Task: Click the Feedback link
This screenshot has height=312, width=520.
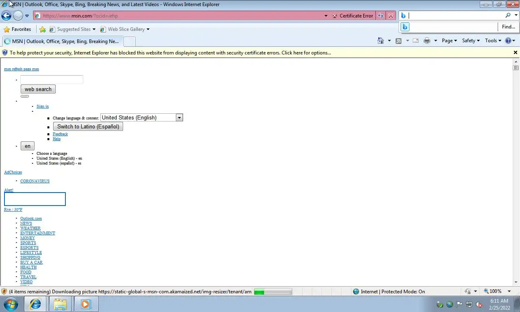Action: click(60, 134)
